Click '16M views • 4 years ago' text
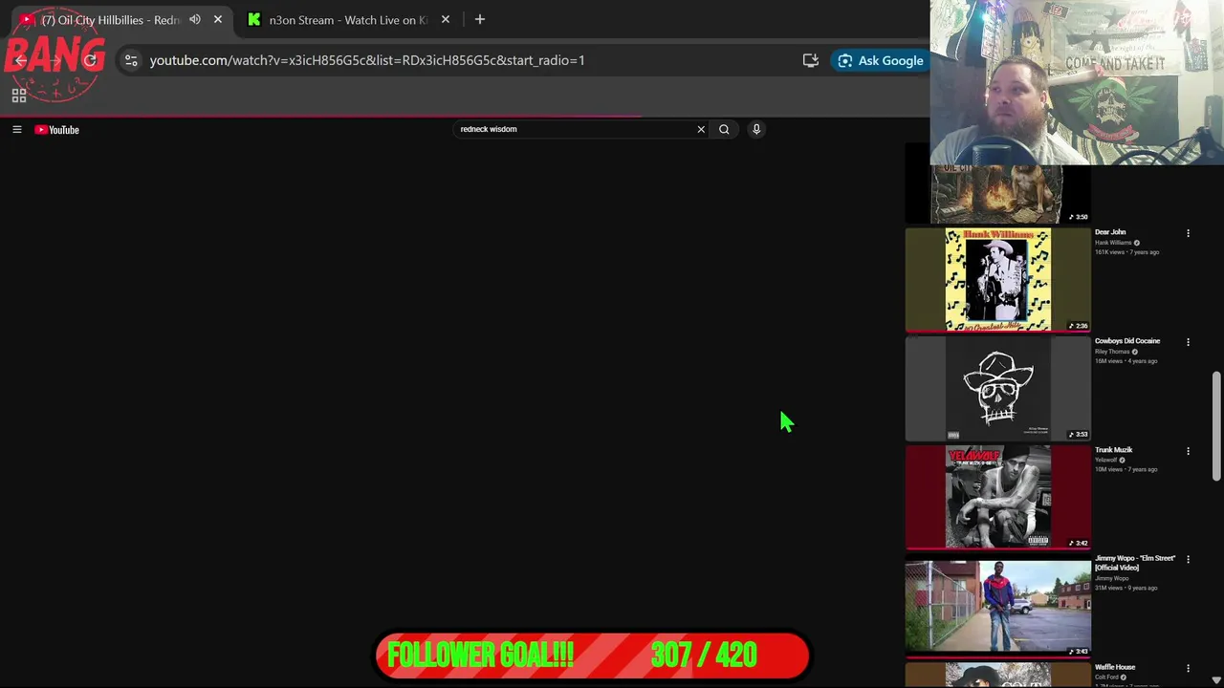Viewport: 1224px width, 688px height. tap(1126, 361)
